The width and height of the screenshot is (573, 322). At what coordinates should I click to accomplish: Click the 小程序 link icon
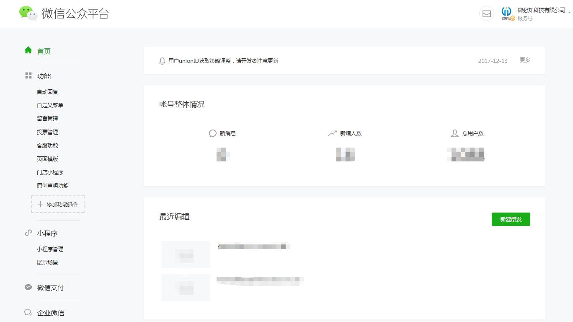coord(28,233)
